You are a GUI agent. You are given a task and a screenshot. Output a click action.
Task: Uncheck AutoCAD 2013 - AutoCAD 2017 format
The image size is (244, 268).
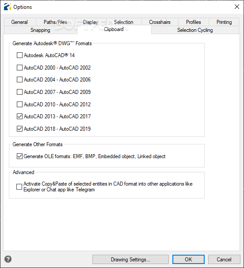(19, 117)
